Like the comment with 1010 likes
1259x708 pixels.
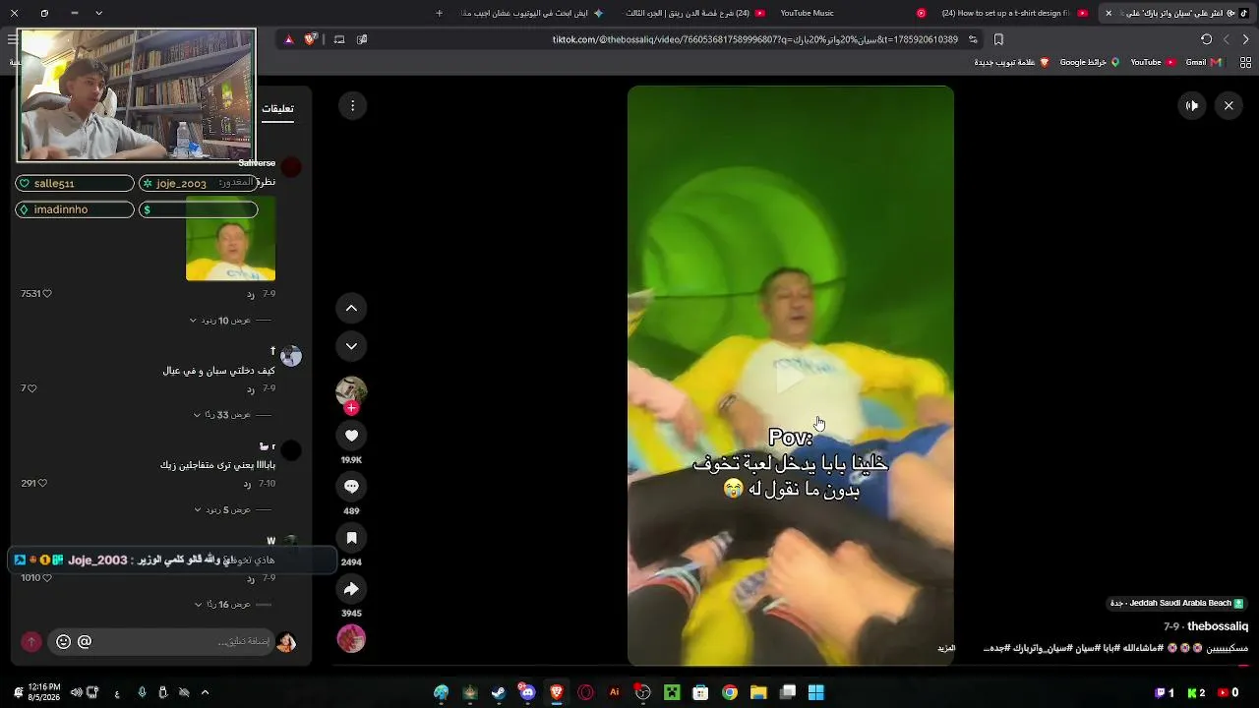(x=46, y=577)
